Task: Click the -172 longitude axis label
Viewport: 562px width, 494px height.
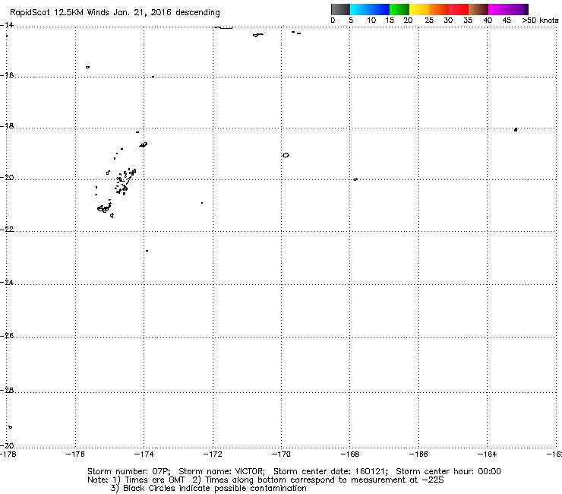Action: [x=213, y=454]
